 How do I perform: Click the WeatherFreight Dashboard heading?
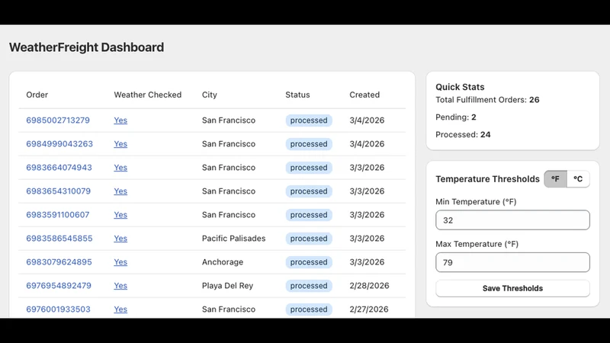(x=87, y=47)
